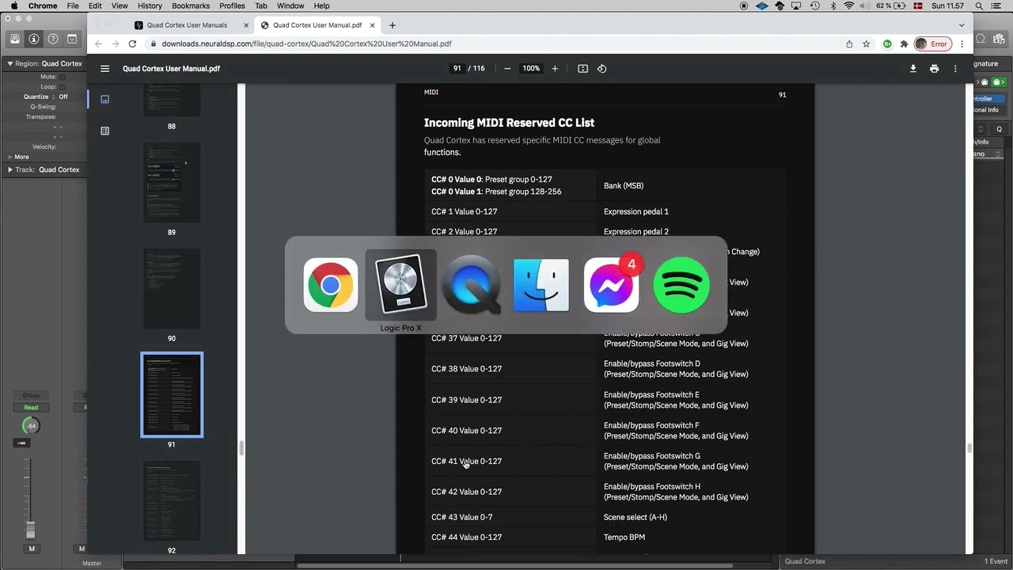Print the PDF document
The width and height of the screenshot is (1013, 570).
click(x=934, y=69)
